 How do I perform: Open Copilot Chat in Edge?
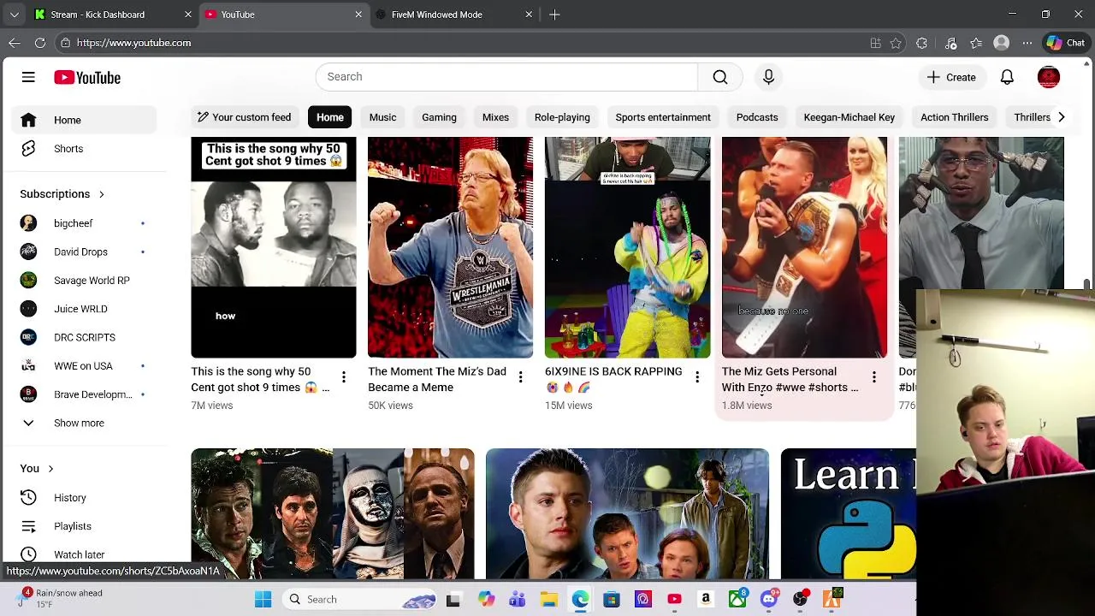(x=1065, y=43)
